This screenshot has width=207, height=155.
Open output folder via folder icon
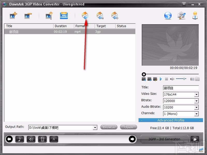pos(197,79)
